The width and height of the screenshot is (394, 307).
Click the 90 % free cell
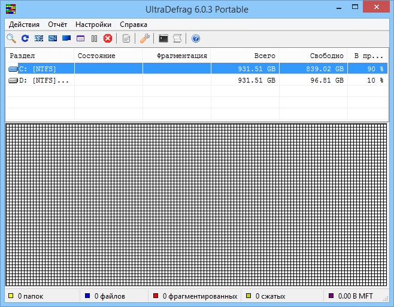click(375, 69)
